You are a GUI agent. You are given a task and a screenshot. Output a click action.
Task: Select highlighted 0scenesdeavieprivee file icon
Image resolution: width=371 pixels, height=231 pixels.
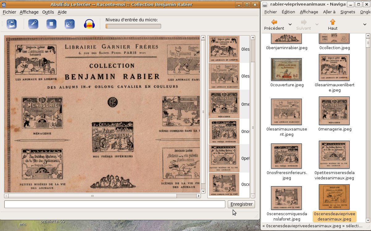(334, 197)
